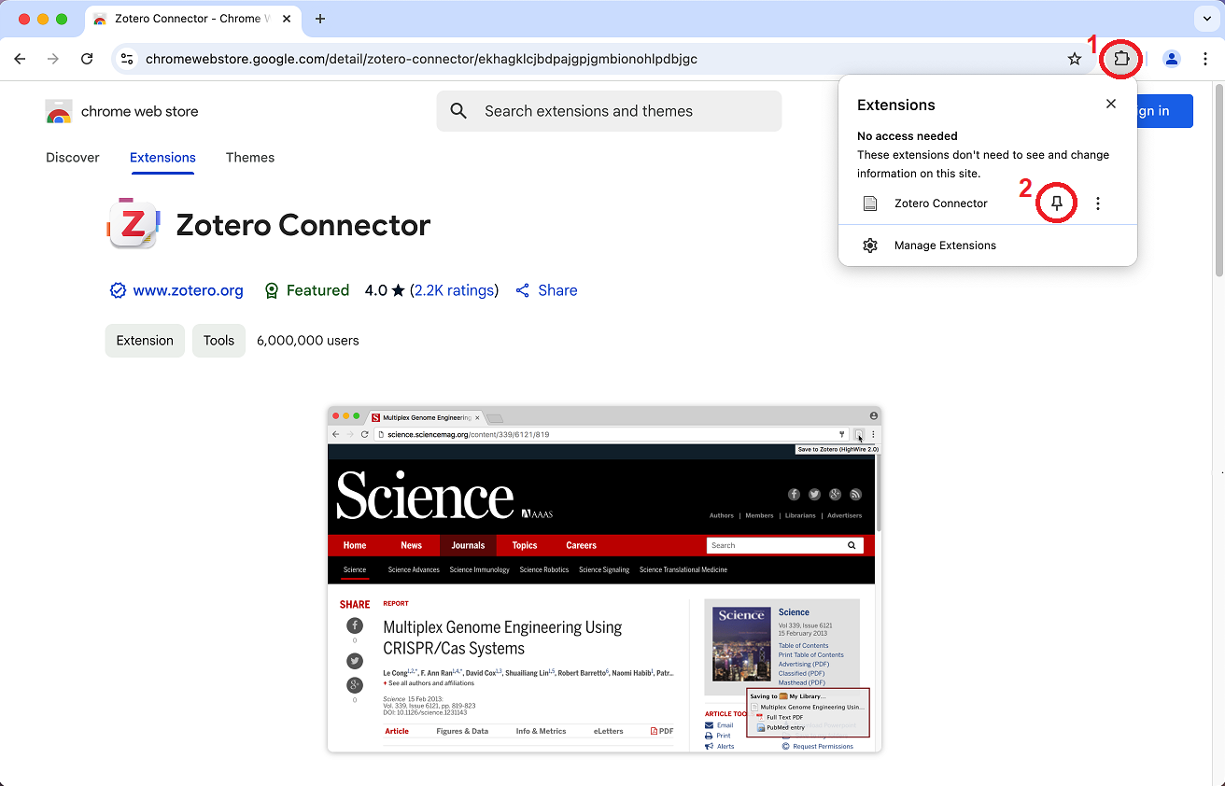1225x786 pixels.
Task: Pin the Zotero Connector extension
Action: [1057, 204]
